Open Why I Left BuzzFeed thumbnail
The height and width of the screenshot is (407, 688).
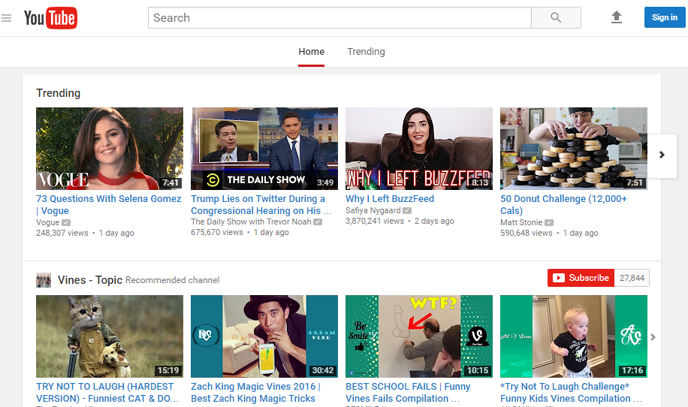(419, 149)
